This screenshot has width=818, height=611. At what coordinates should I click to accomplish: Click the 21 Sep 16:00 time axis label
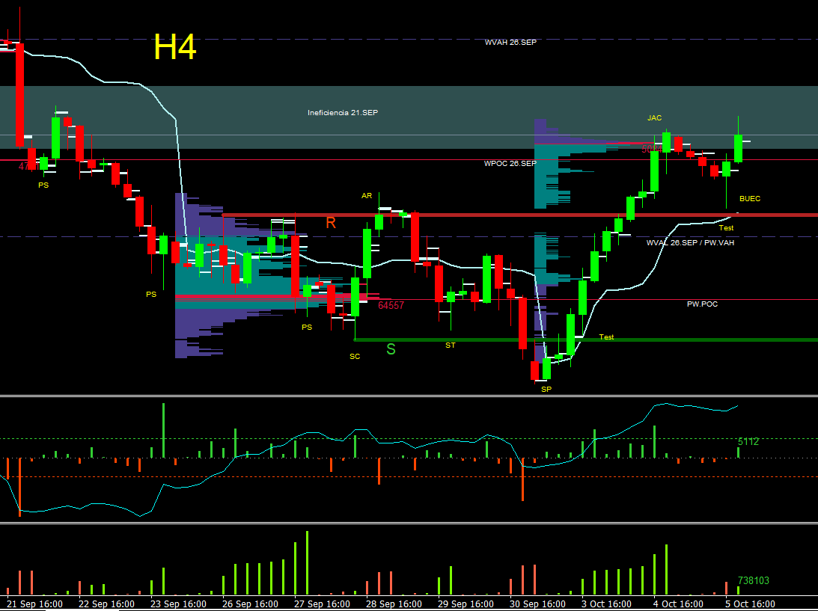pos(35,604)
